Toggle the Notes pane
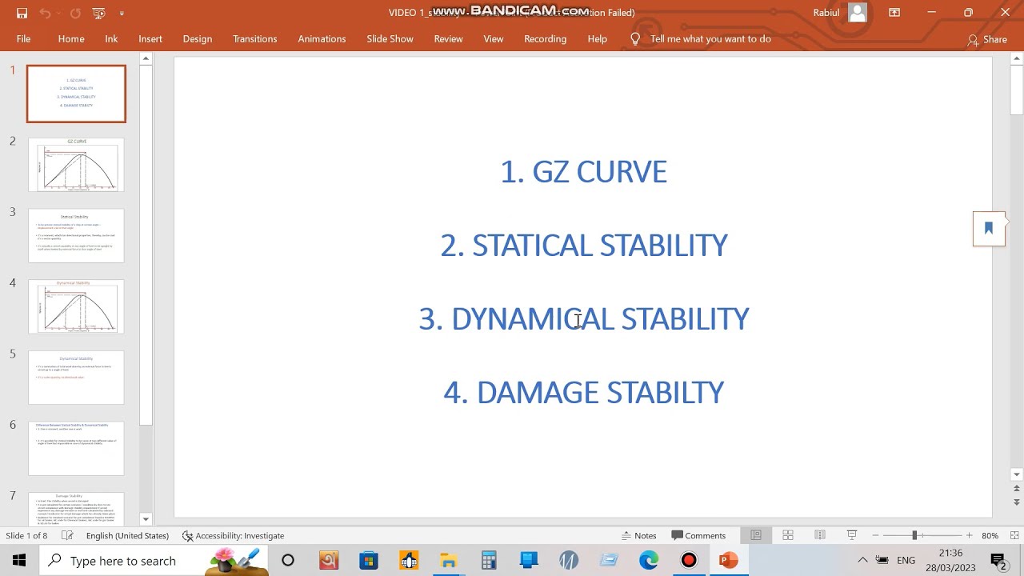The height and width of the screenshot is (576, 1024). 638,535
